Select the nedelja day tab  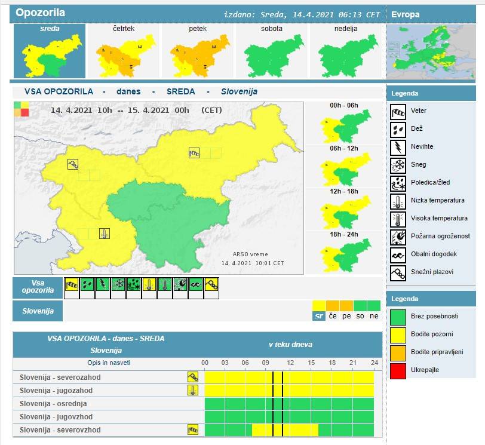pyautogui.click(x=346, y=52)
